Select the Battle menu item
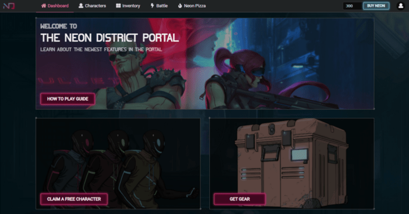 159,6
